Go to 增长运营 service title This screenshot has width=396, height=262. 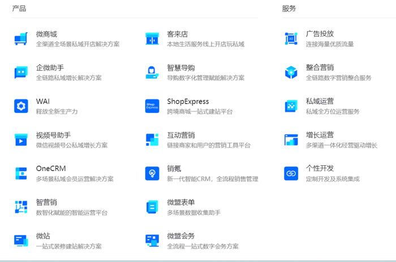click(320, 135)
